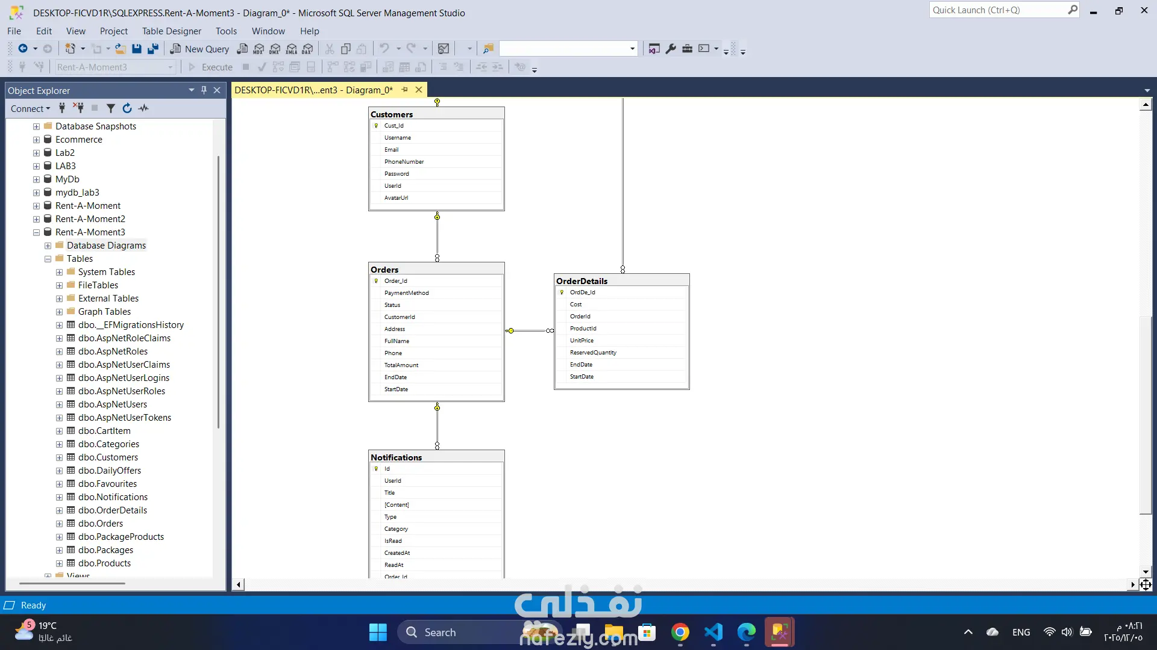Toggle the pin on Diagram_0 tab
The height and width of the screenshot is (650, 1157).
coord(405,90)
